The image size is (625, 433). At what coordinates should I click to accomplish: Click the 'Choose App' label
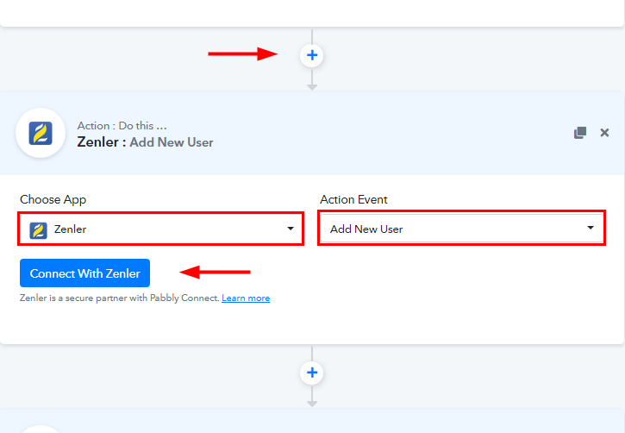click(x=53, y=199)
